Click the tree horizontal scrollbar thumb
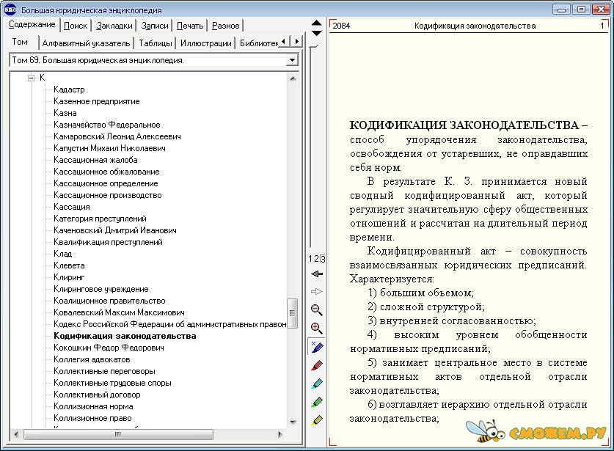Viewport: 614px width, 451px height. point(118,434)
